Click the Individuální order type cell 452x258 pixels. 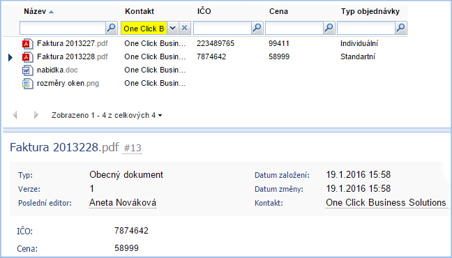pos(359,43)
